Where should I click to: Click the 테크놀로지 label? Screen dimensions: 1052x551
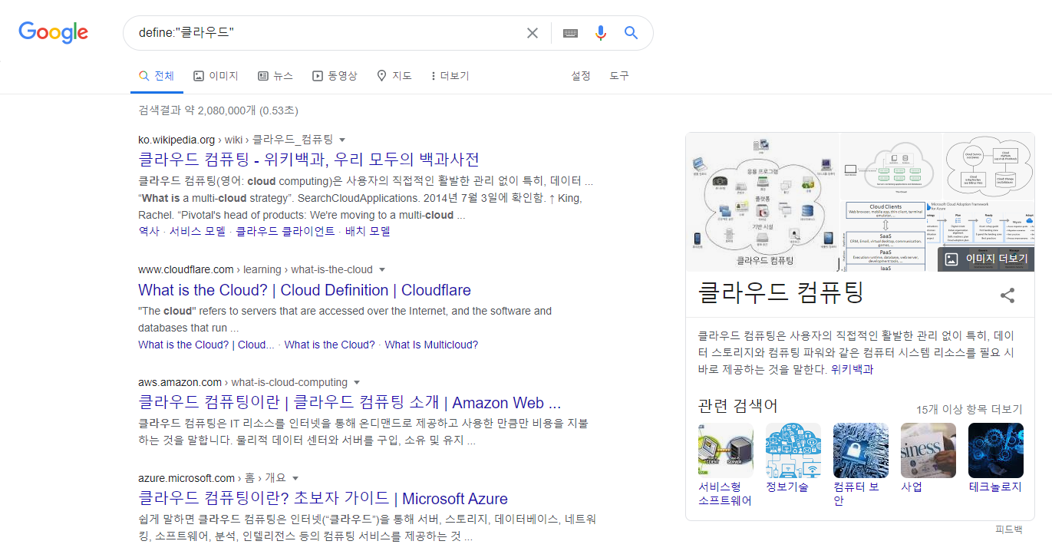click(995, 487)
